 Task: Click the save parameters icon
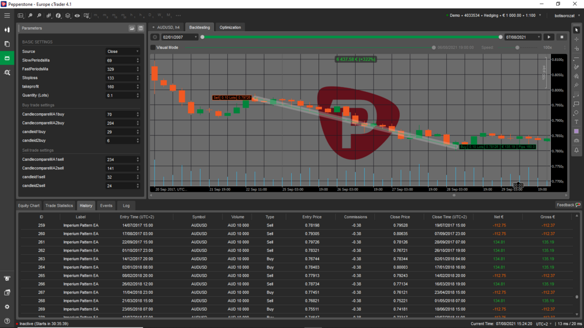[141, 28]
